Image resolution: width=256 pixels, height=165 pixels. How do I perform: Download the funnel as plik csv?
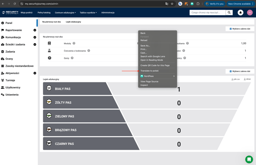pyautogui.click(x=236, y=79)
